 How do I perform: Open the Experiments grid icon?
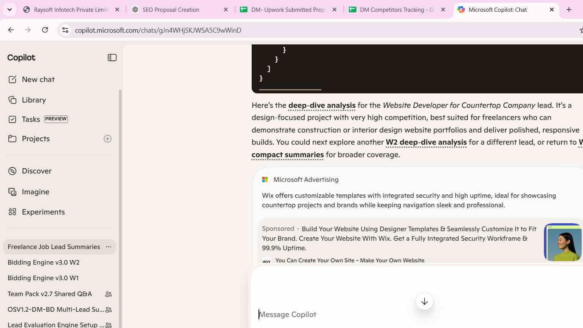(x=13, y=212)
